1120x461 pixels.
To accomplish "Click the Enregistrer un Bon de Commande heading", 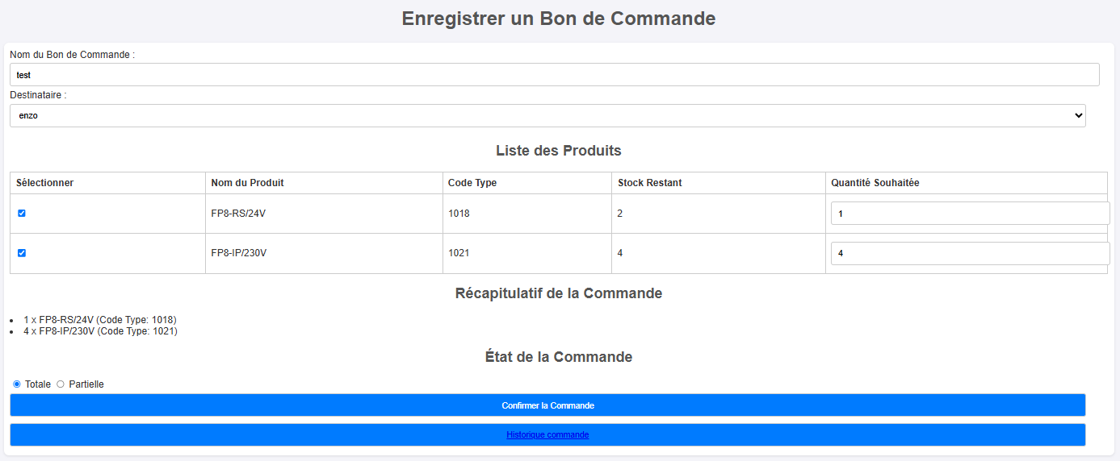I will click(559, 19).
